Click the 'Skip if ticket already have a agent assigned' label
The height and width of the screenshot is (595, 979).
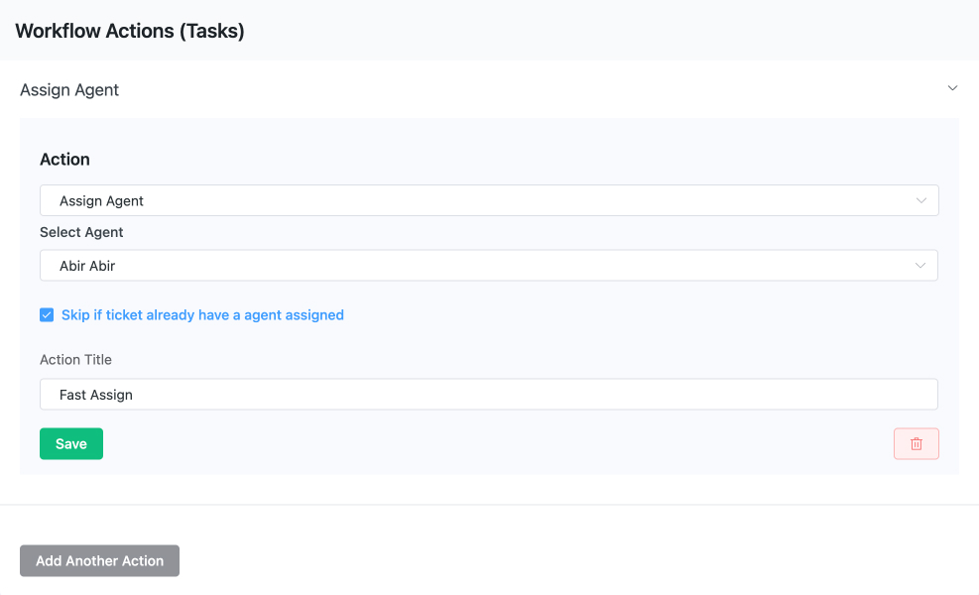(202, 314)
